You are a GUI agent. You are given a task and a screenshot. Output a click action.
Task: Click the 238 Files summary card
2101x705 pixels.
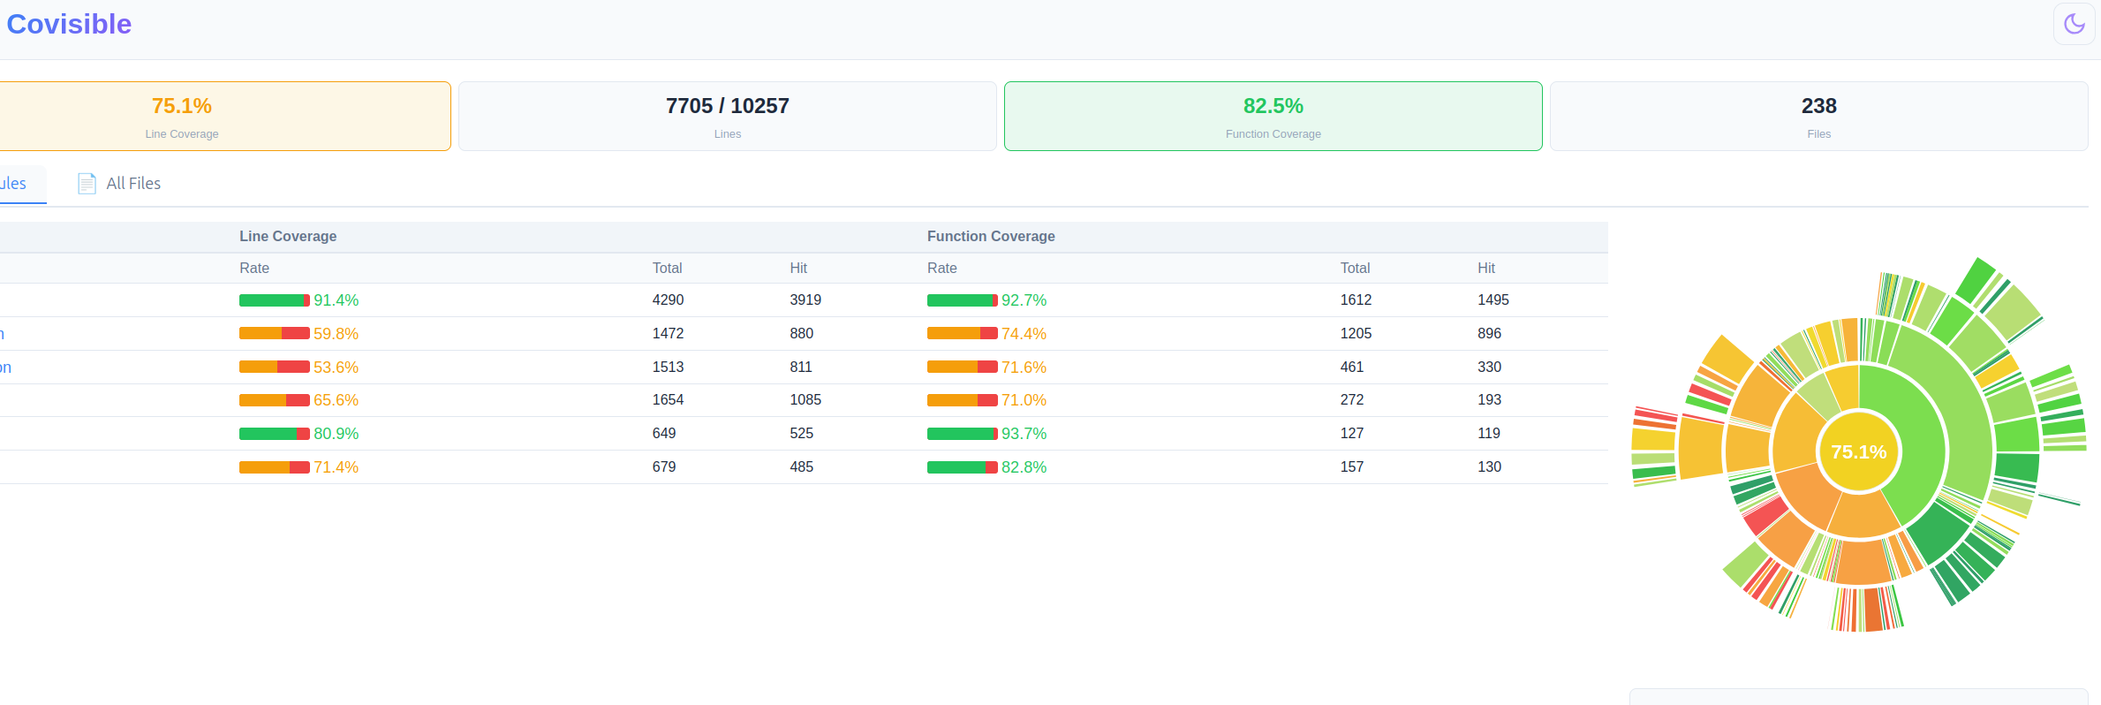pos(1818,116)
